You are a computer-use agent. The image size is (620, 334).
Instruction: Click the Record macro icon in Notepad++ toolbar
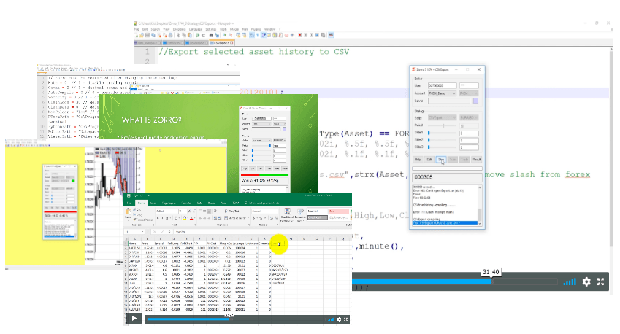pyautogui.click(x=299, y=35)
